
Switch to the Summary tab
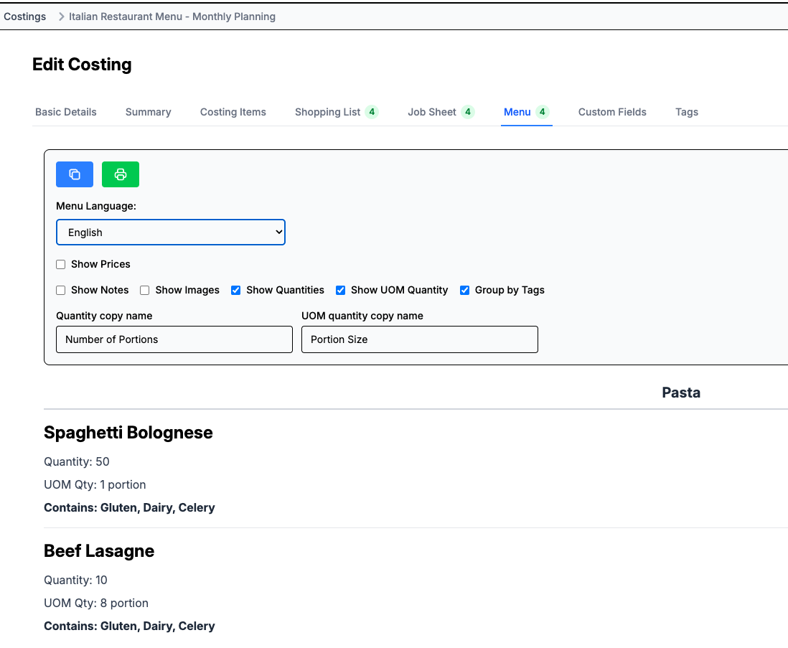tap(149, 112)
